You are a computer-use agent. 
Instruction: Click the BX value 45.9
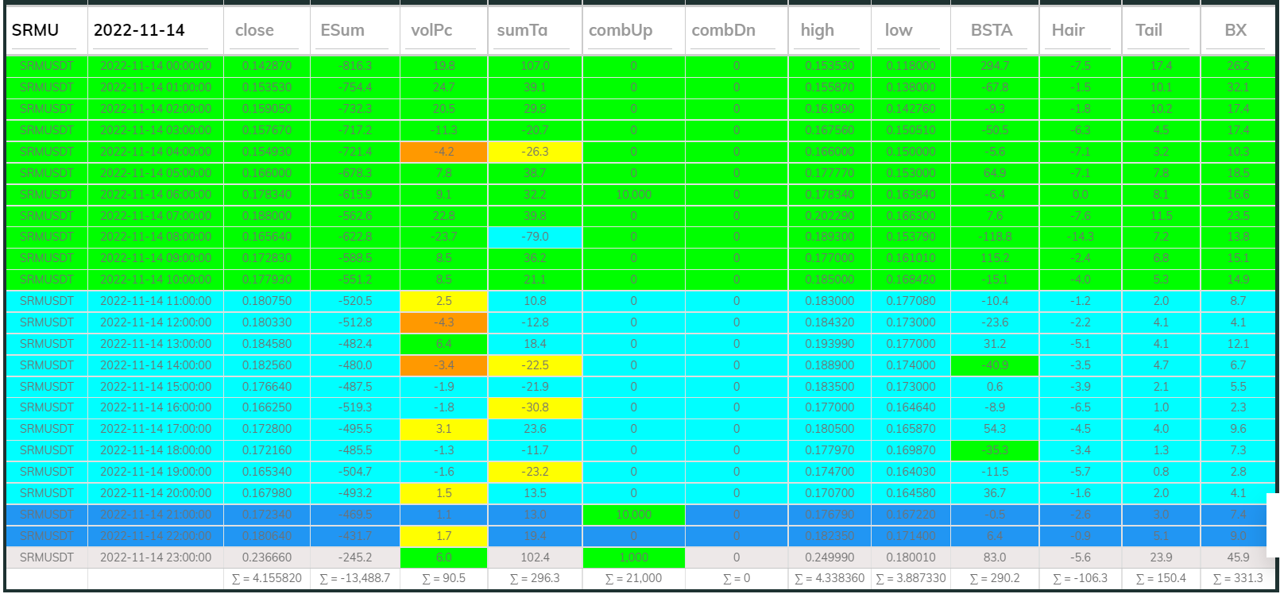1238,557
